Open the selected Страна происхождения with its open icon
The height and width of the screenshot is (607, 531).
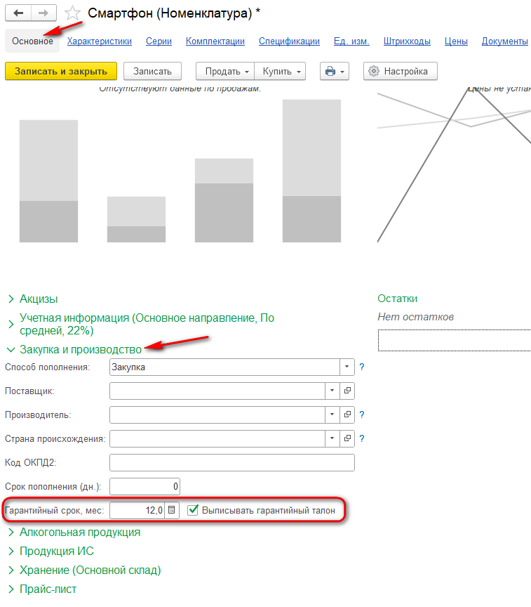click(x=347, y=438)
